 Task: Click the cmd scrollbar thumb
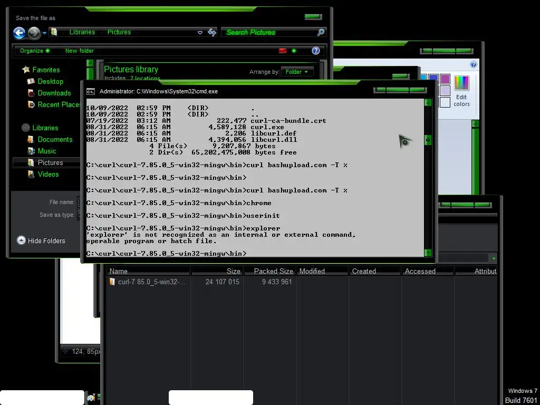(x=428, y=140)
